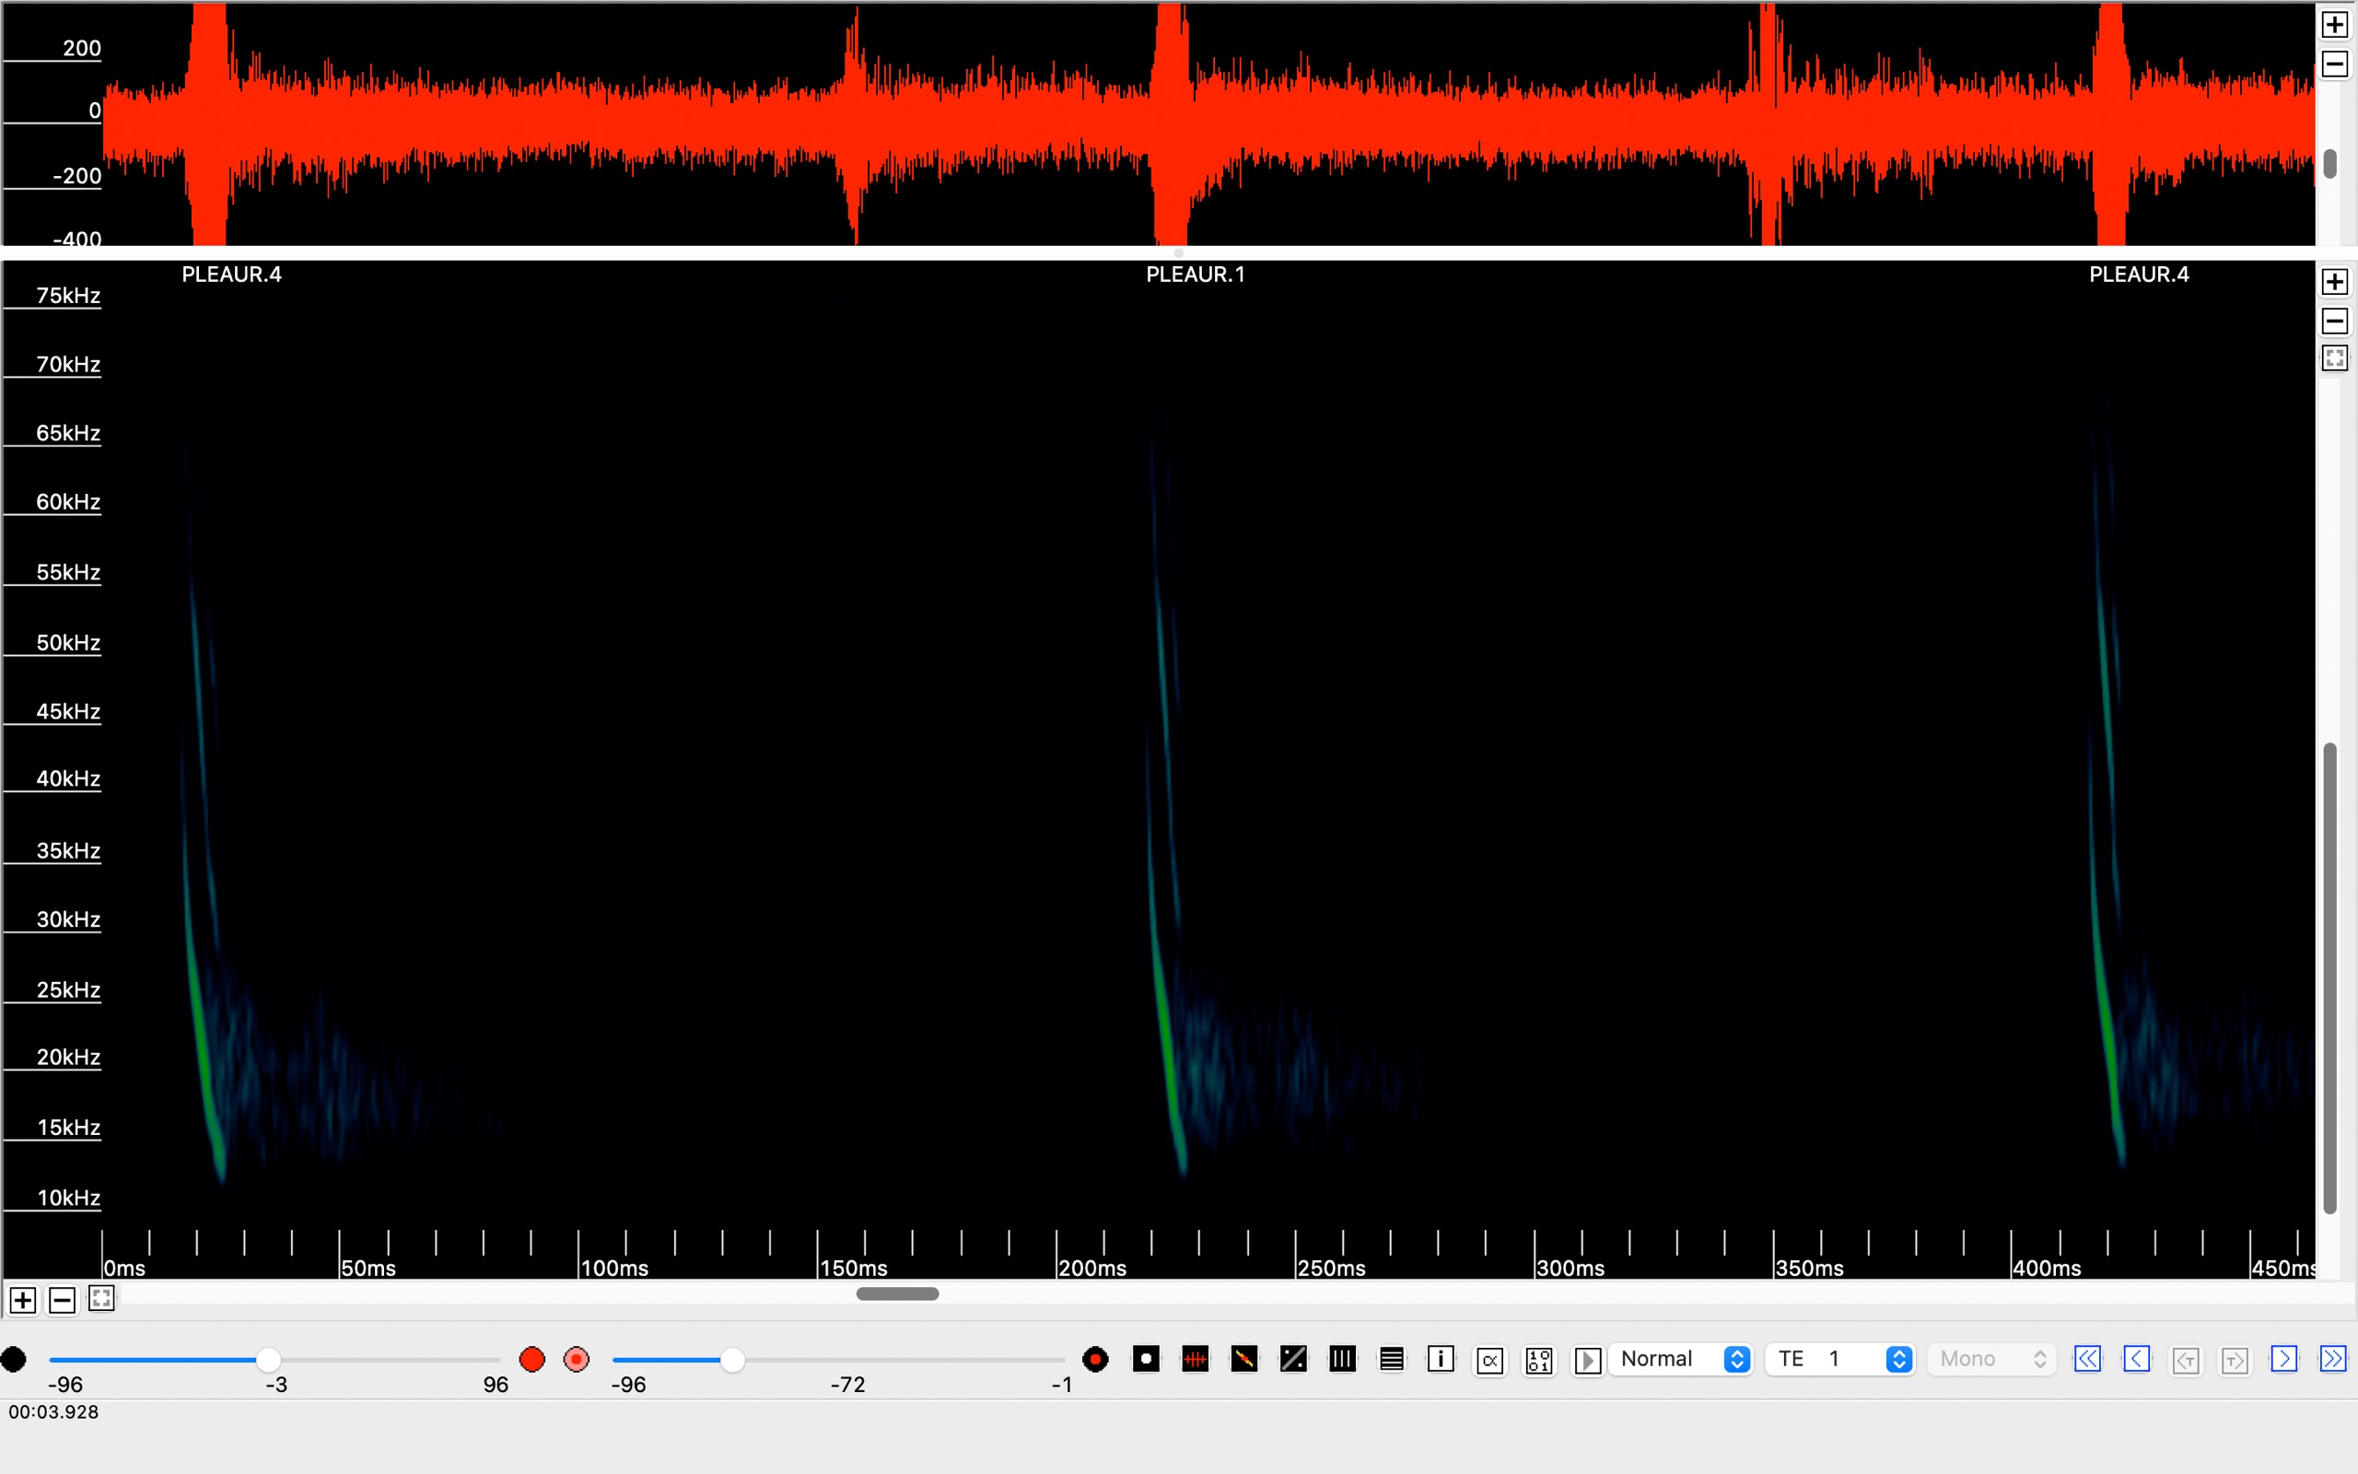The height and width of the screenshot is (1474, 2358).
Task: Toggle the red waveform display icon
Action: click(x=1195, y=1359)
